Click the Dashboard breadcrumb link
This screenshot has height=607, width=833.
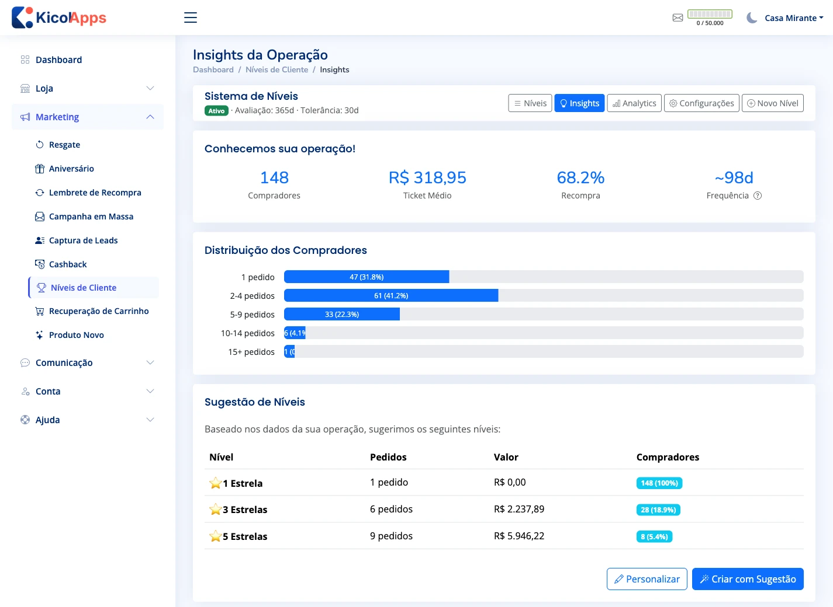coord(213,69)
